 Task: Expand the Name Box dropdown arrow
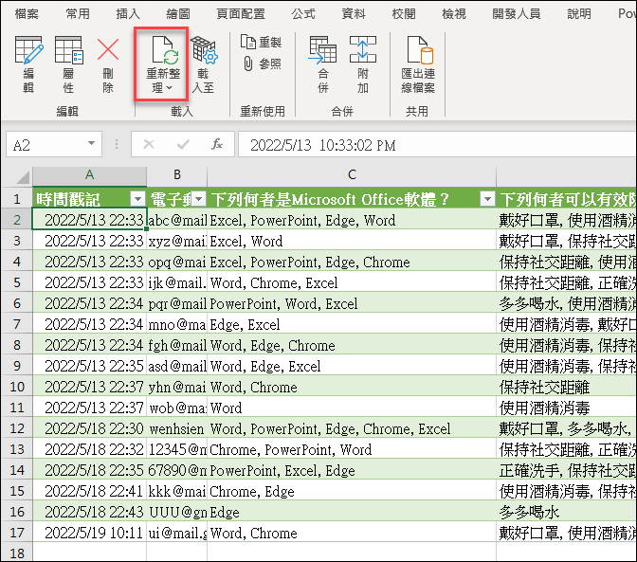pyautogui.click(x=91, y=144)
